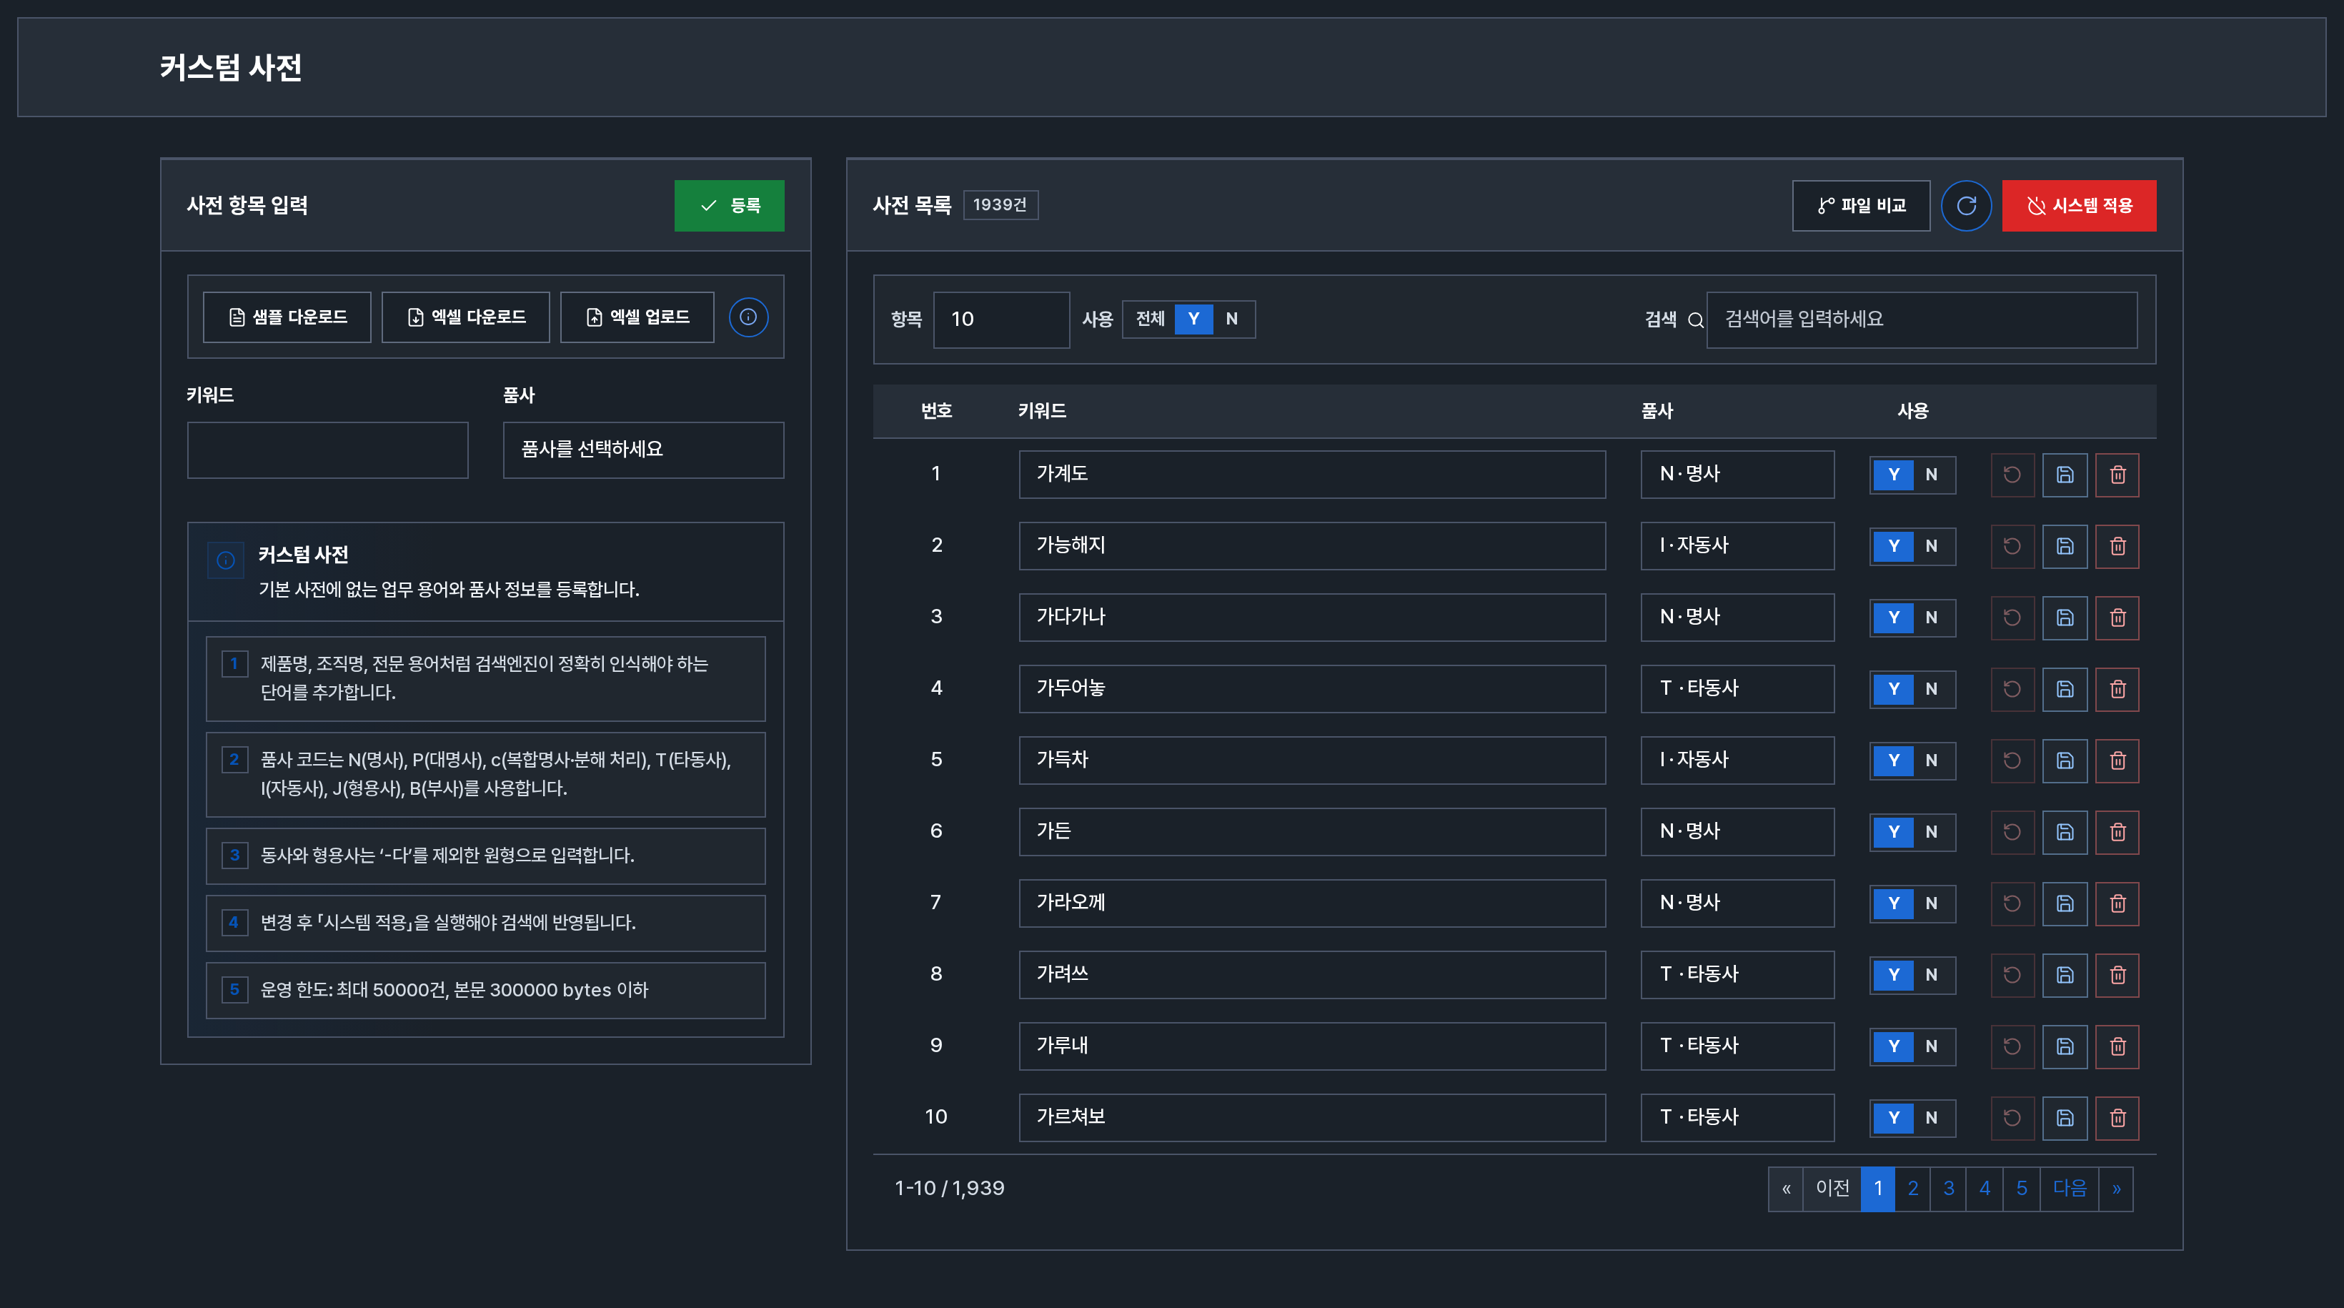This screenshot has height=1308, width=2344.
Task: Click the green 등록 button
Action: [x=729, y=206]
